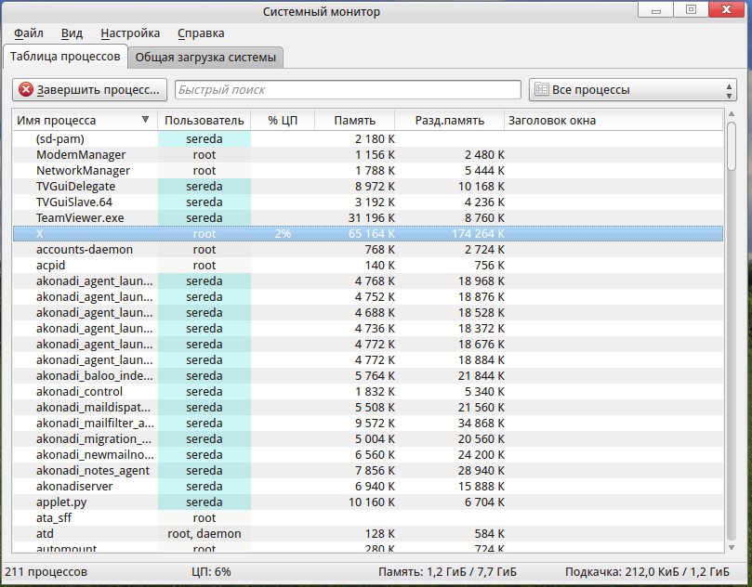Sort by Пользователь column header
The image size is (752, 587).
tap(204, 121)
